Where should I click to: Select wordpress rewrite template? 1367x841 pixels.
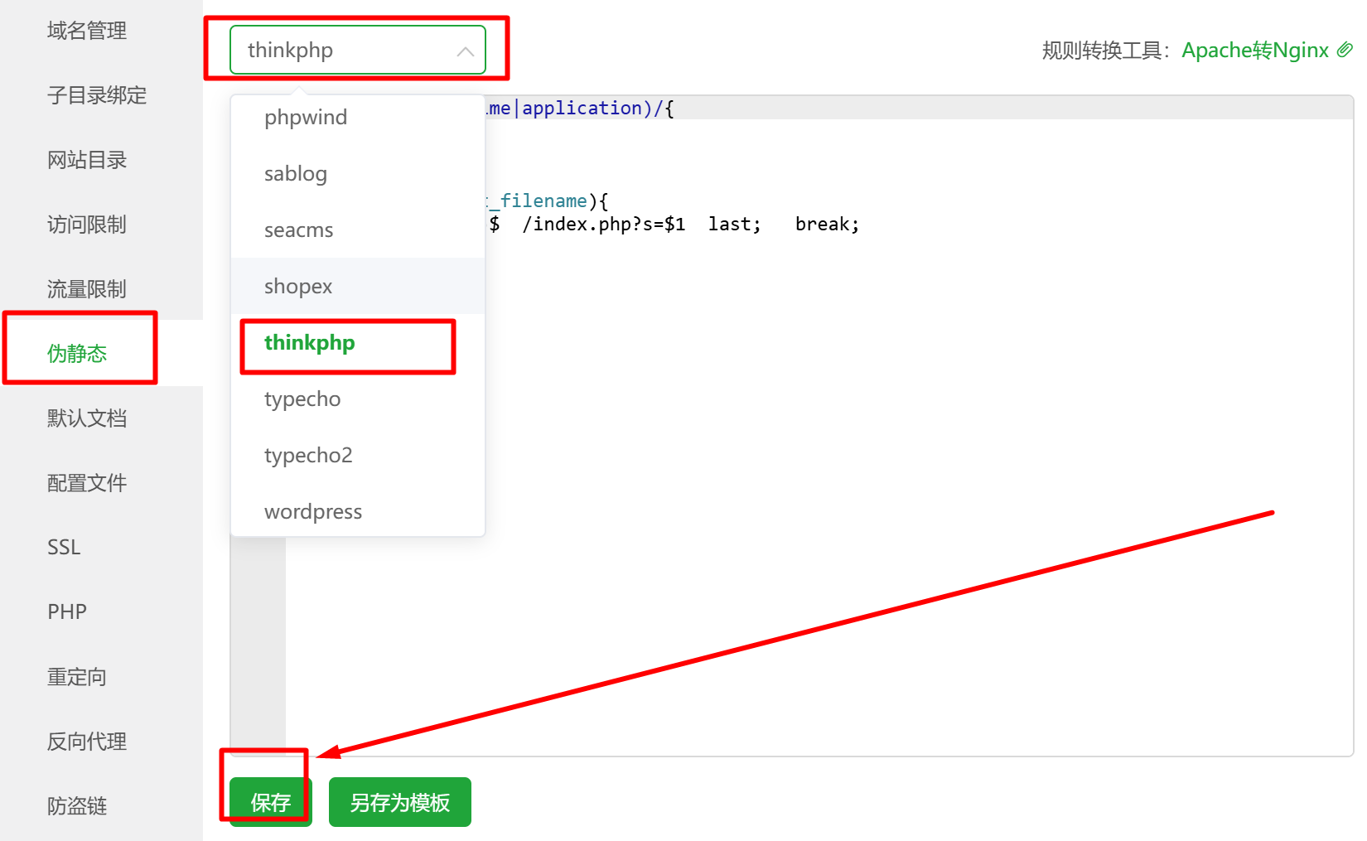313,512
